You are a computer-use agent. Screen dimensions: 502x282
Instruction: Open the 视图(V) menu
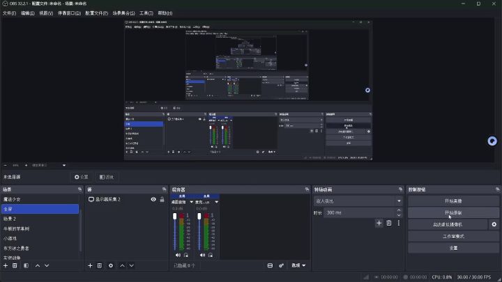pos(46,13)
